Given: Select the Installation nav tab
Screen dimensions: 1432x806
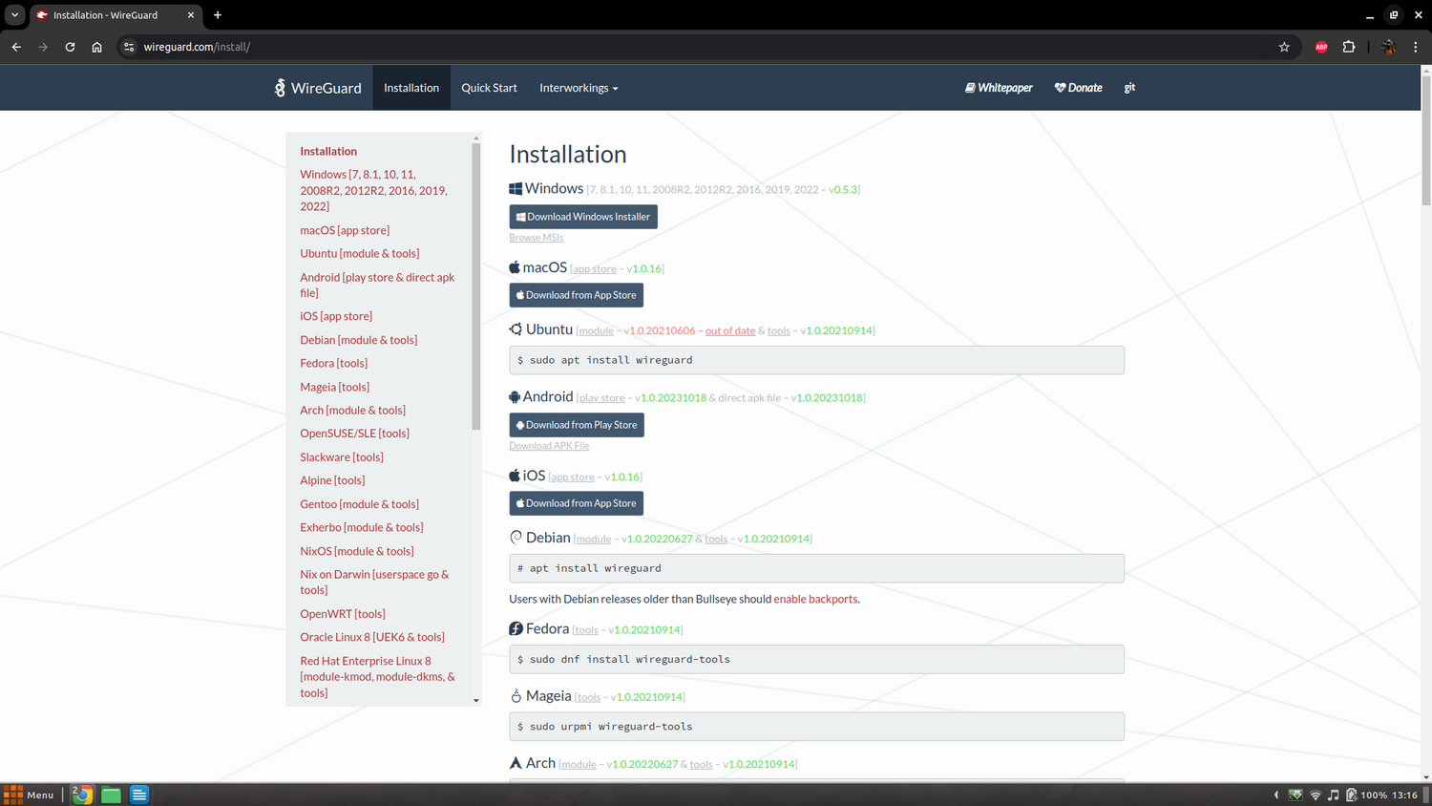Looking at the screenshot, I should tap(411, 88).
